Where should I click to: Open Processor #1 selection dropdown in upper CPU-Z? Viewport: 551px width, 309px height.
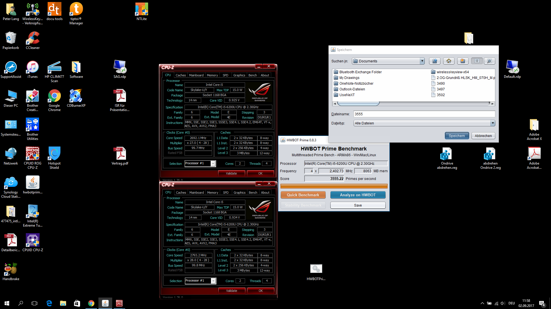pyautogui.click(x=213, y=163)
